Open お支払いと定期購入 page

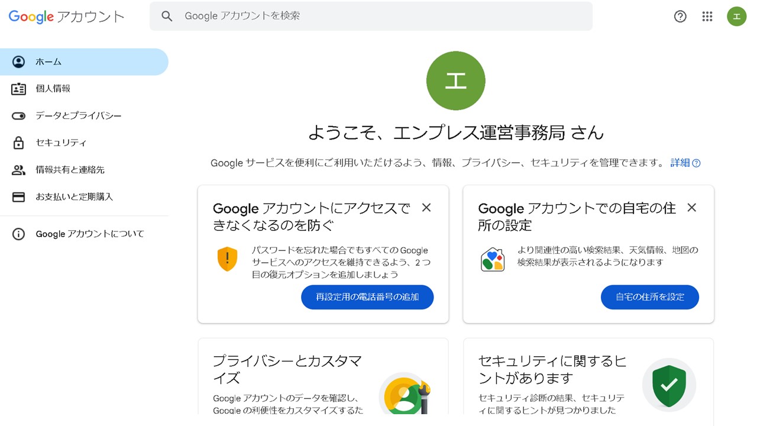(x=74, y=197)
